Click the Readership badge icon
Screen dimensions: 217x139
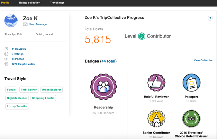(103, 87)
